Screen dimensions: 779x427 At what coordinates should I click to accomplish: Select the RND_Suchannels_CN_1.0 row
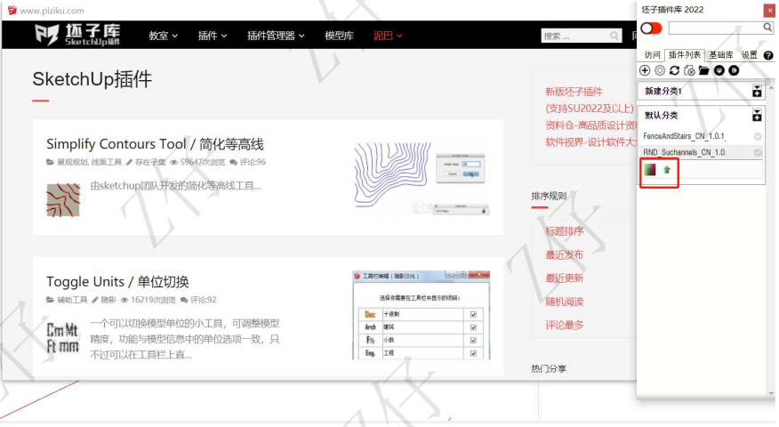pos(702,153)
